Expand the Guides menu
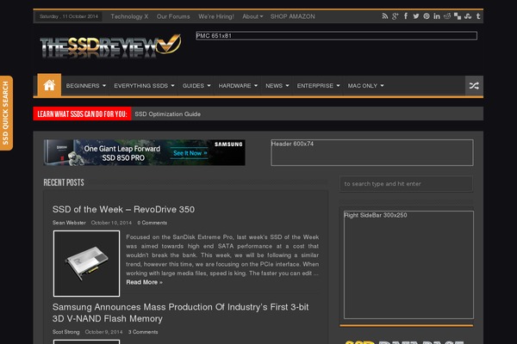 click(x=196, y=86)
